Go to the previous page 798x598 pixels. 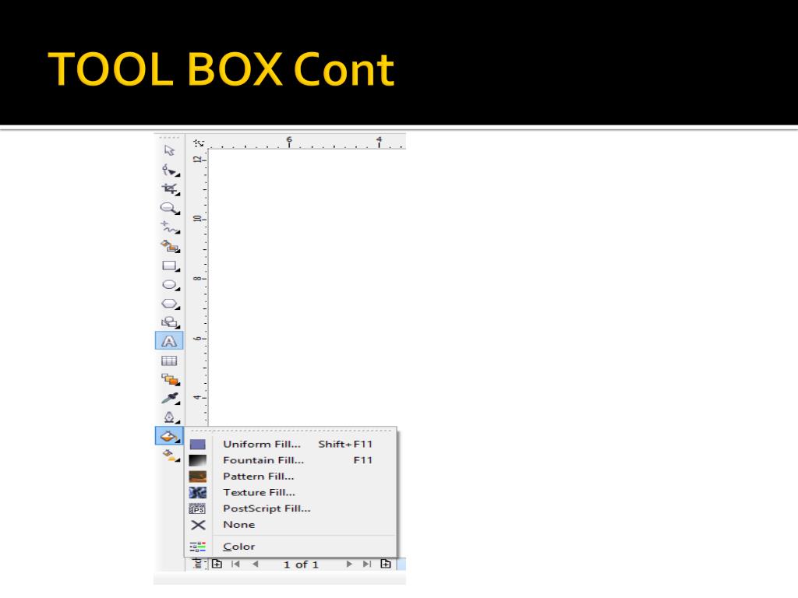pos(256,564)
